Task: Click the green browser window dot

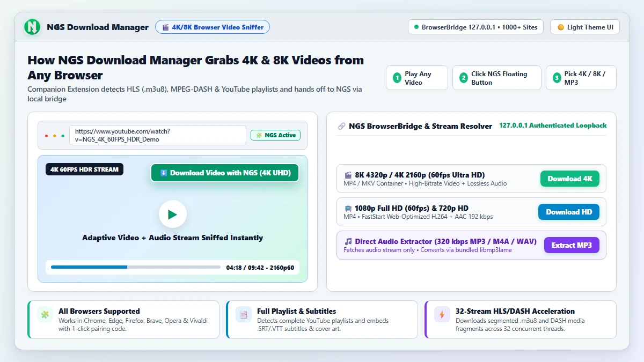Action: pos(63,136)
